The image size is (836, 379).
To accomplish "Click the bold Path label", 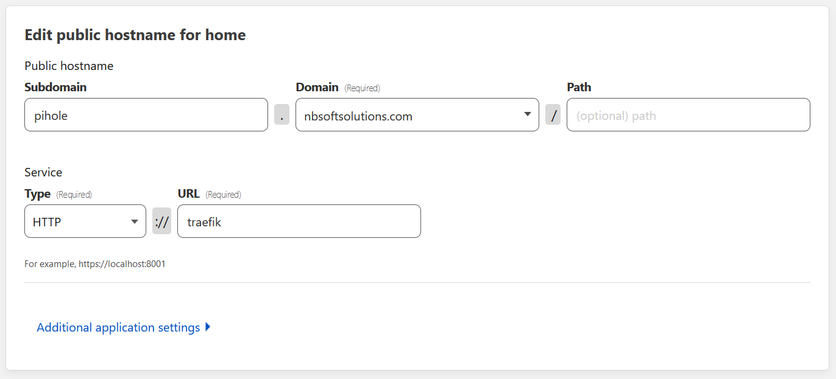I will tap(579, 87).
